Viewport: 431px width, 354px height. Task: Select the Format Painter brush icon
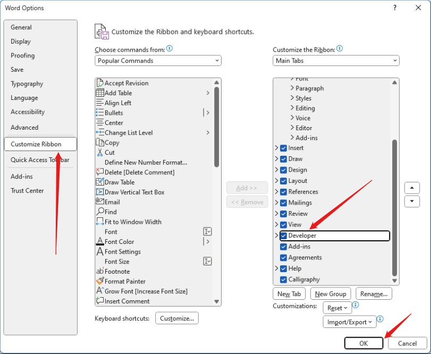pos(100,281)
